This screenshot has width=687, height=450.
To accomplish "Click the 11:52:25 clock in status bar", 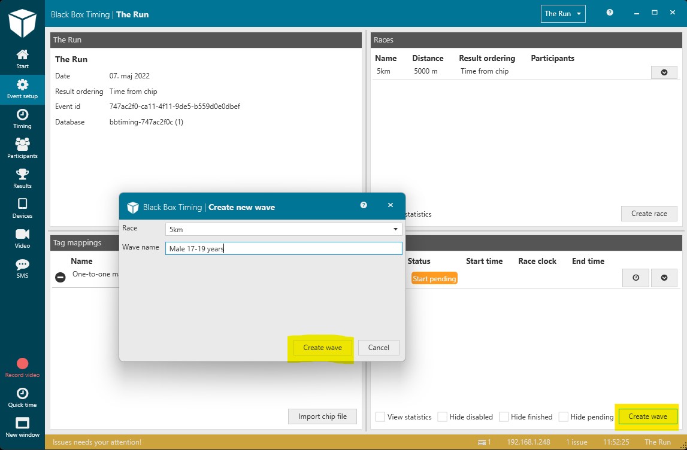I will point(616,442).
